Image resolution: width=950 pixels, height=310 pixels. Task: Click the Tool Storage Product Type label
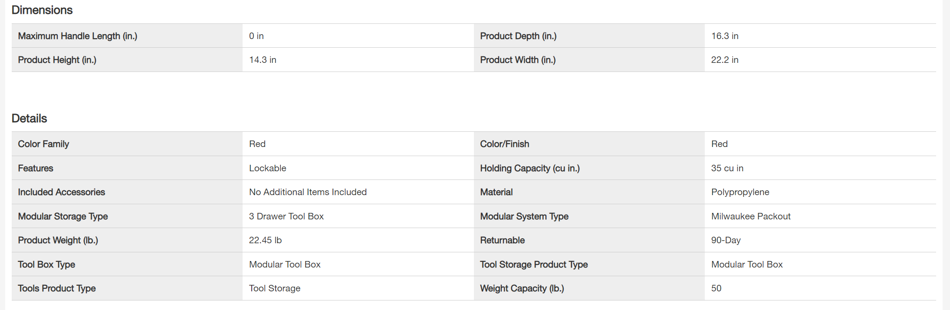tap(534, 264)
